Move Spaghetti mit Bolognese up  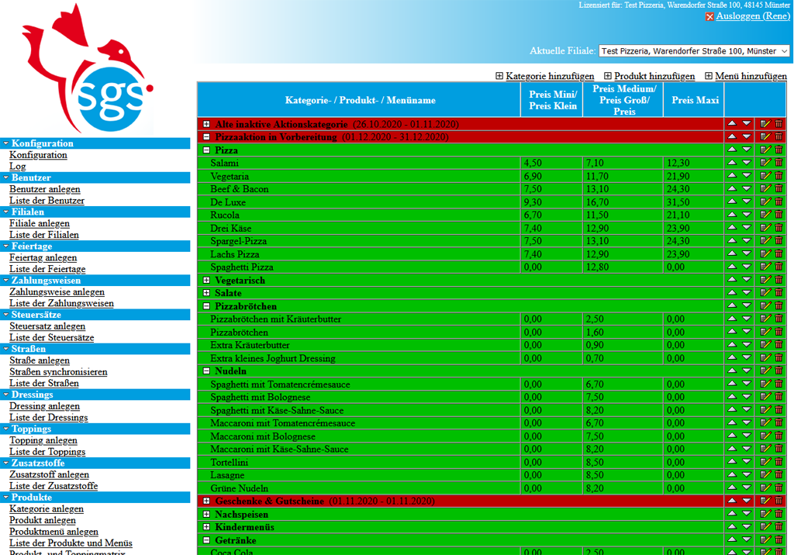pyautogui.click(x=732, y=396)
